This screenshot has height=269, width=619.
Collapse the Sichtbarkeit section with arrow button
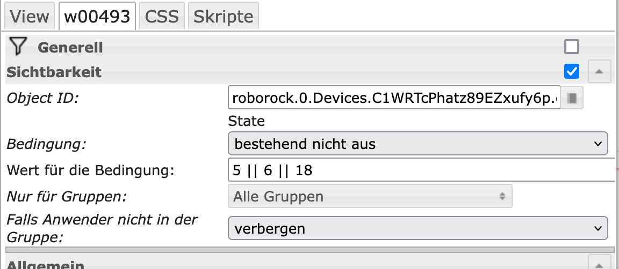[600, 71]
